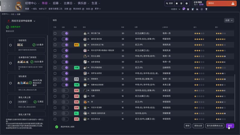
Task: Expand the 阵容 menu
Action: coord(46,3)
